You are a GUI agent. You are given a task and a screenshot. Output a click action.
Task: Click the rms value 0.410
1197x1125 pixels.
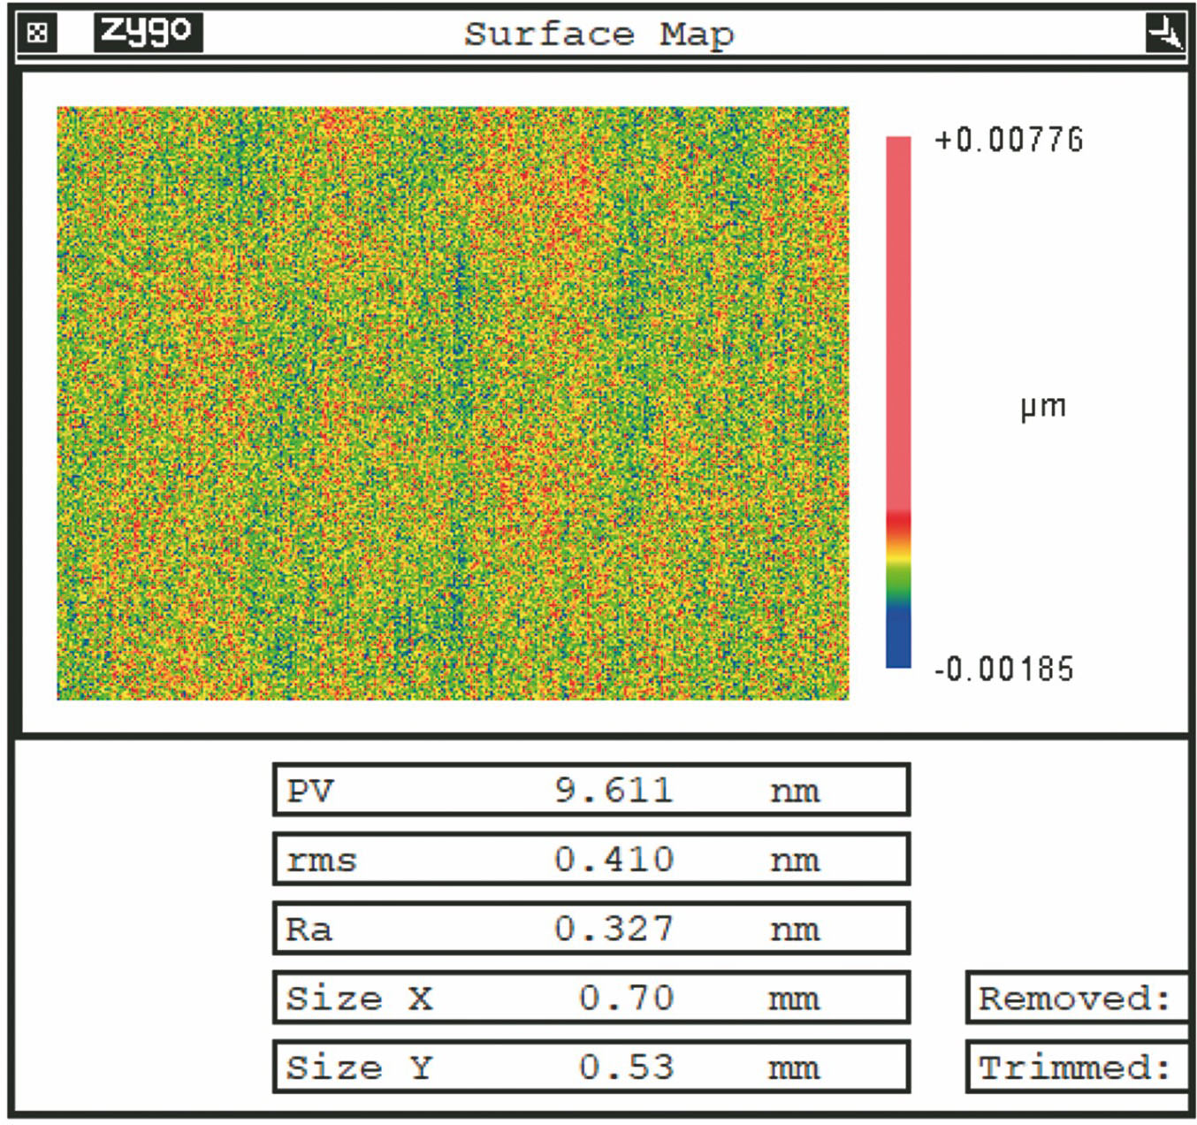[614, 860]
